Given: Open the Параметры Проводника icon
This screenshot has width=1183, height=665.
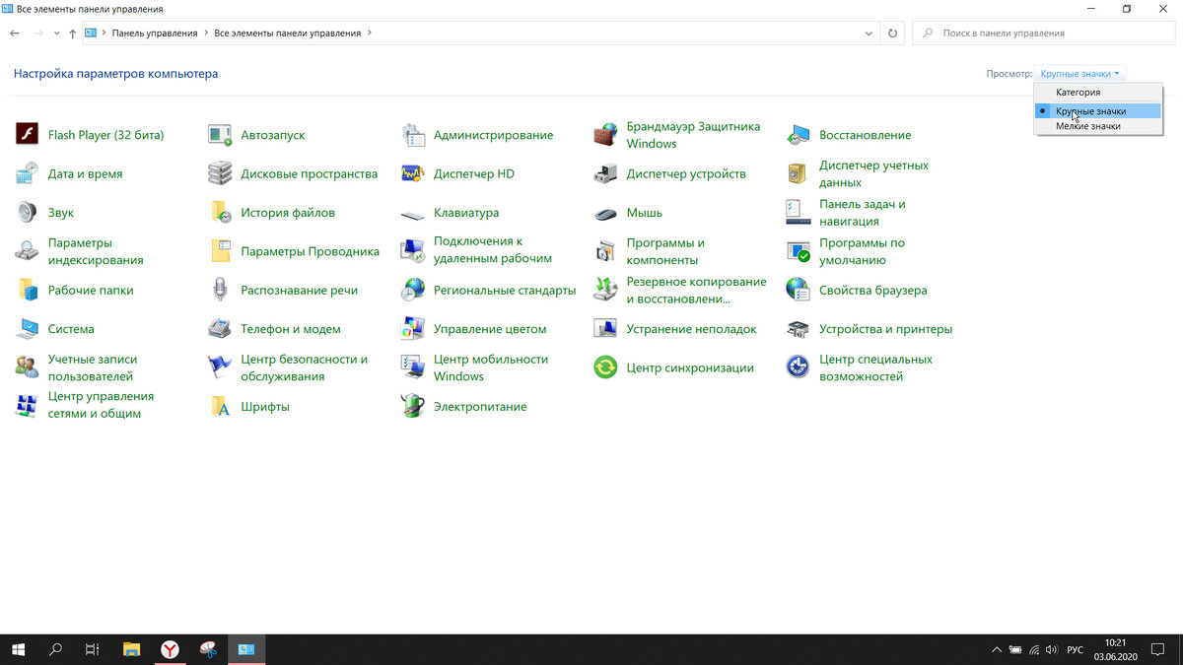Looking at the screenshot, I should (x=220, y=251).
